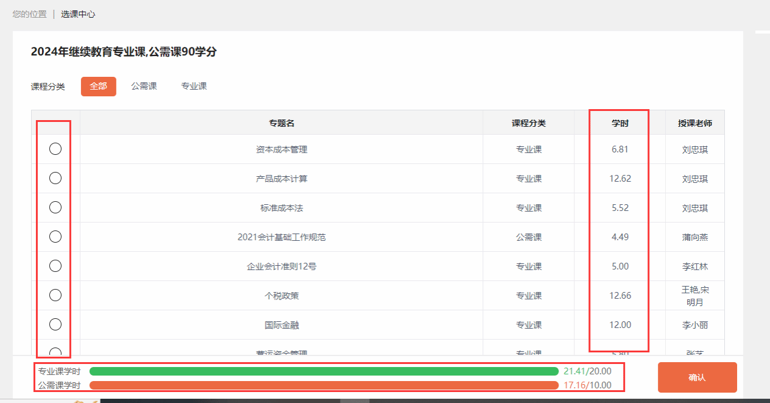Filter courses by the 专业课 tab
This screenshot has width=770, height=403.
tap(194, 87)
